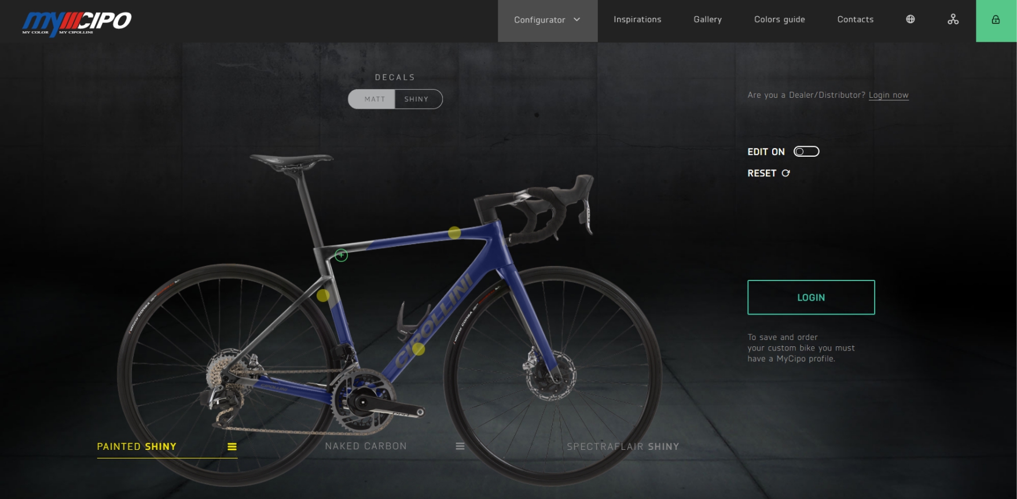The image size is (1017, 499).
Task: Click the Reset circular arrow icon
Action: coord(785,173)
